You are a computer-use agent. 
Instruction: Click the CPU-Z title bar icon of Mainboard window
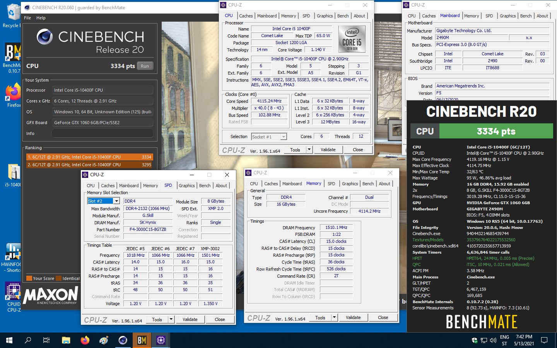(x=406, y=5)
